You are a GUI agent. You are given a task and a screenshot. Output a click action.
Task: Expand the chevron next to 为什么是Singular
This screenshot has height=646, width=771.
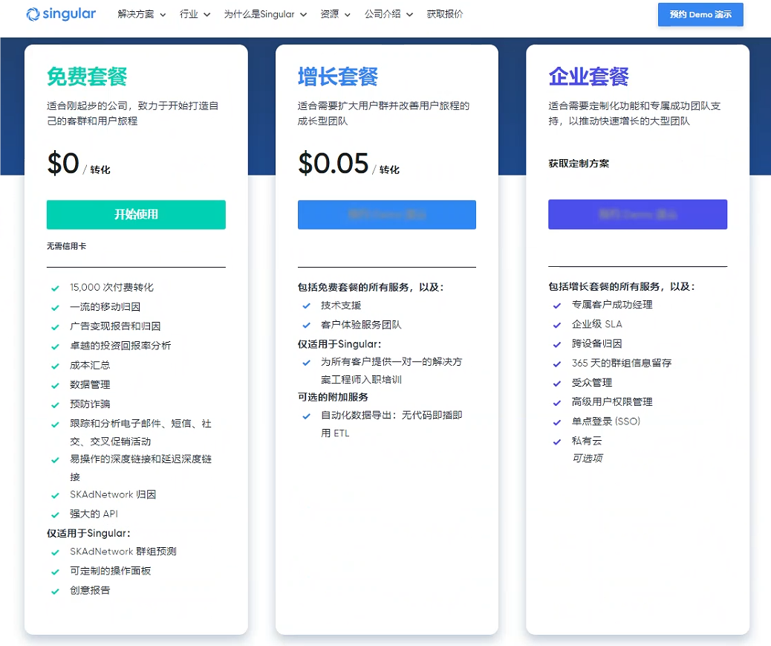303,15
